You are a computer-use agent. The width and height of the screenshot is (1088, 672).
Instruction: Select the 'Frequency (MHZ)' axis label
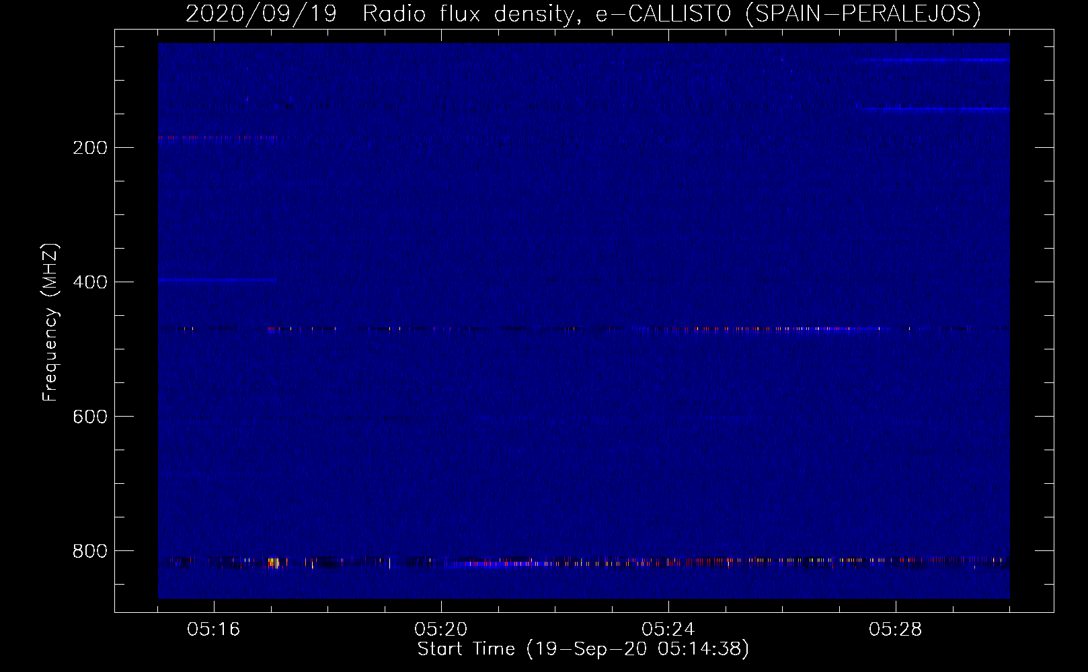50,323
